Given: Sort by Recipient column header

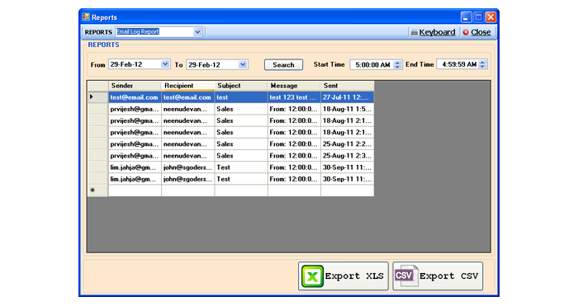Looking at the screenshot, I should tap(187, 86).
